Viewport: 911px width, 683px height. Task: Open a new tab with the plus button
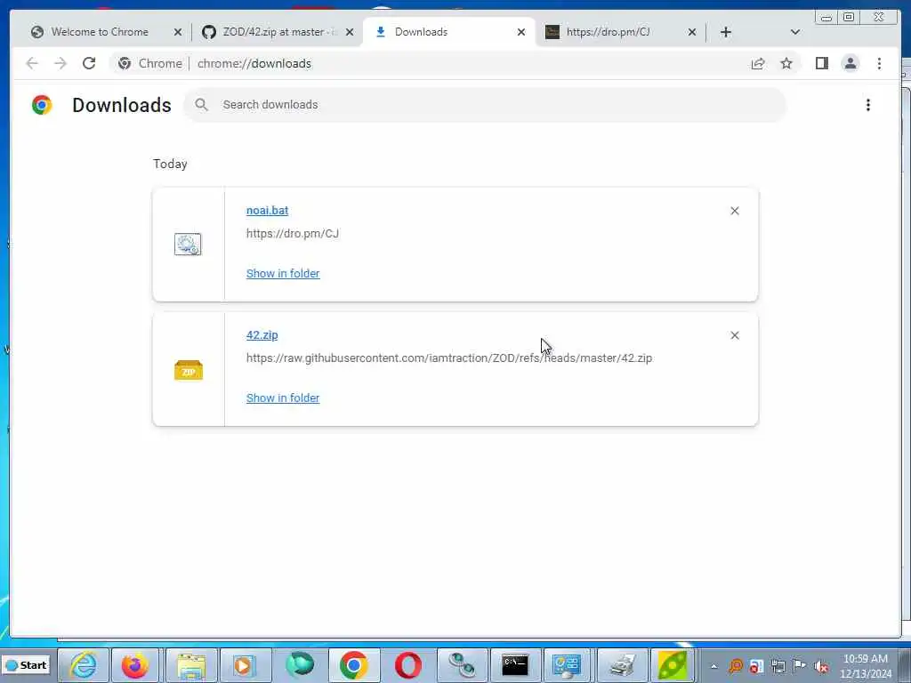726,32
